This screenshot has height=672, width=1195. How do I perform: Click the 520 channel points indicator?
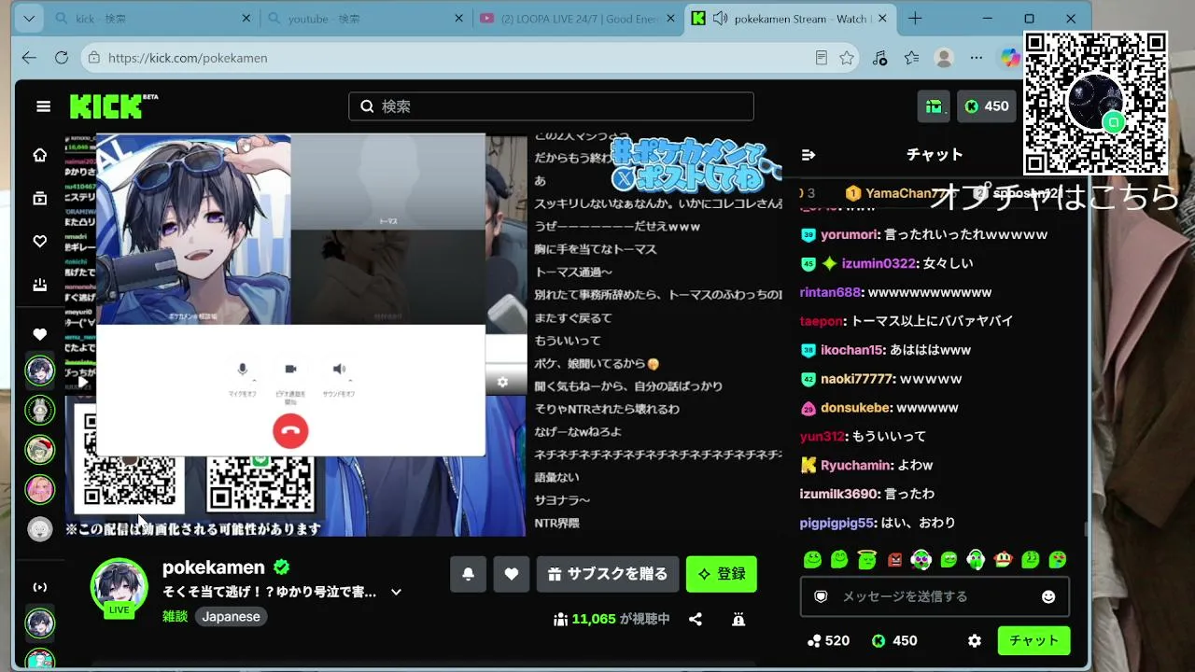(828, 641)
